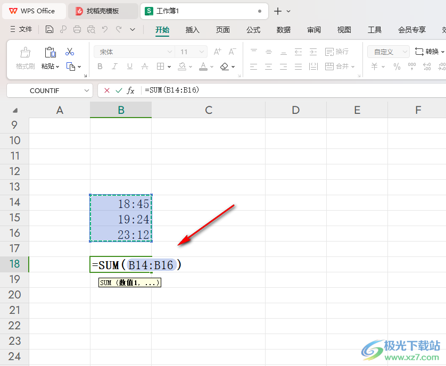Open Print Preview icon
The image size is (446, 366).
pyautogui.click(x=91, y=29)
